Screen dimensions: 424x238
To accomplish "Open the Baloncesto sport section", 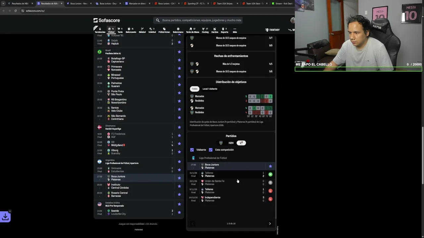I will pyautogui.click(x=131, y=30).
